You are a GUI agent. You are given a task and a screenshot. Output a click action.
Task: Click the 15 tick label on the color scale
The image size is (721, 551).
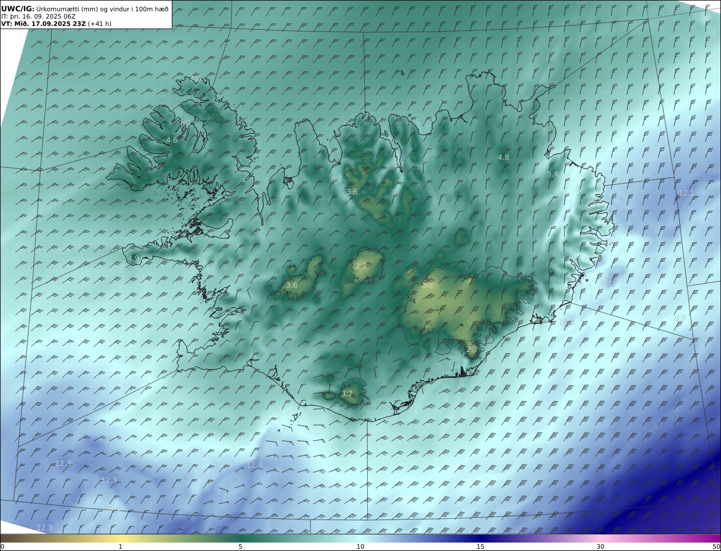point(480,546)
